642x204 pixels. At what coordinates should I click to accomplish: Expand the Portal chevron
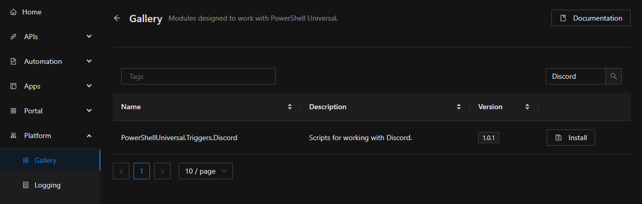coord(89,111)
